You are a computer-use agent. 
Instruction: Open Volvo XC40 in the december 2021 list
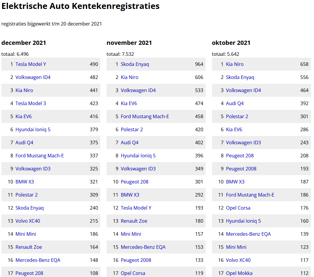(x=28, y=221)
